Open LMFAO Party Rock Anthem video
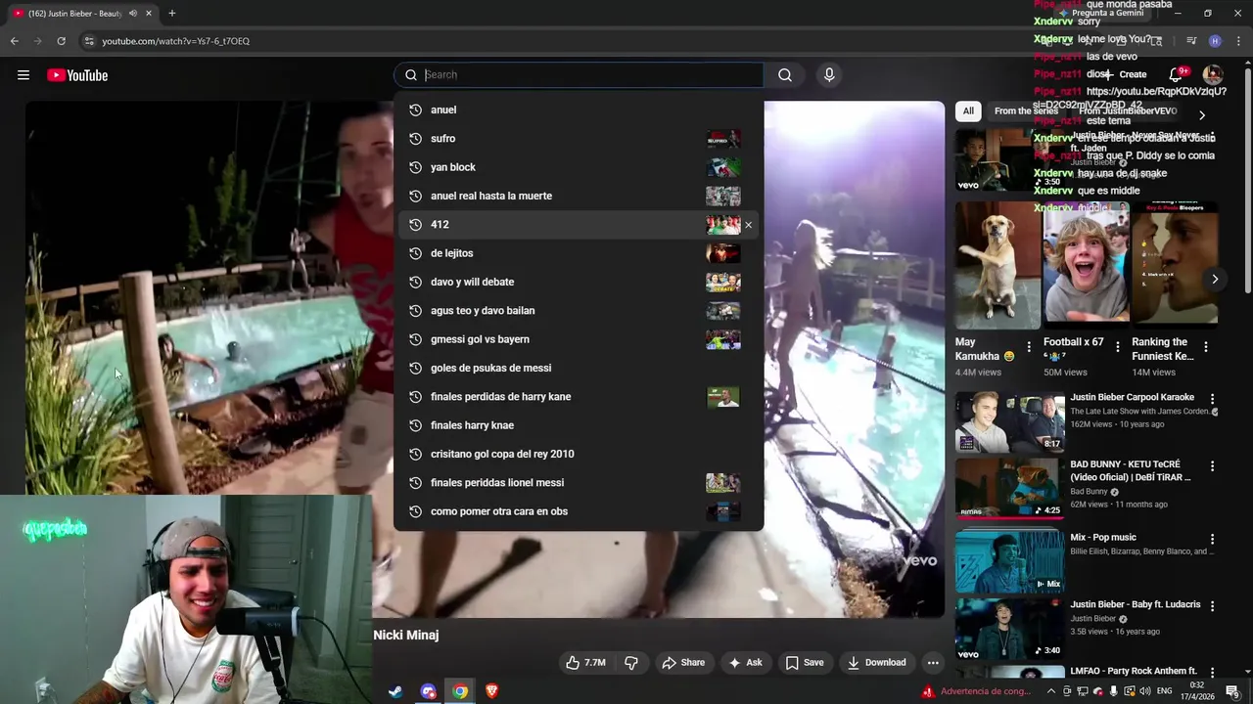 tap(1134, 672)
